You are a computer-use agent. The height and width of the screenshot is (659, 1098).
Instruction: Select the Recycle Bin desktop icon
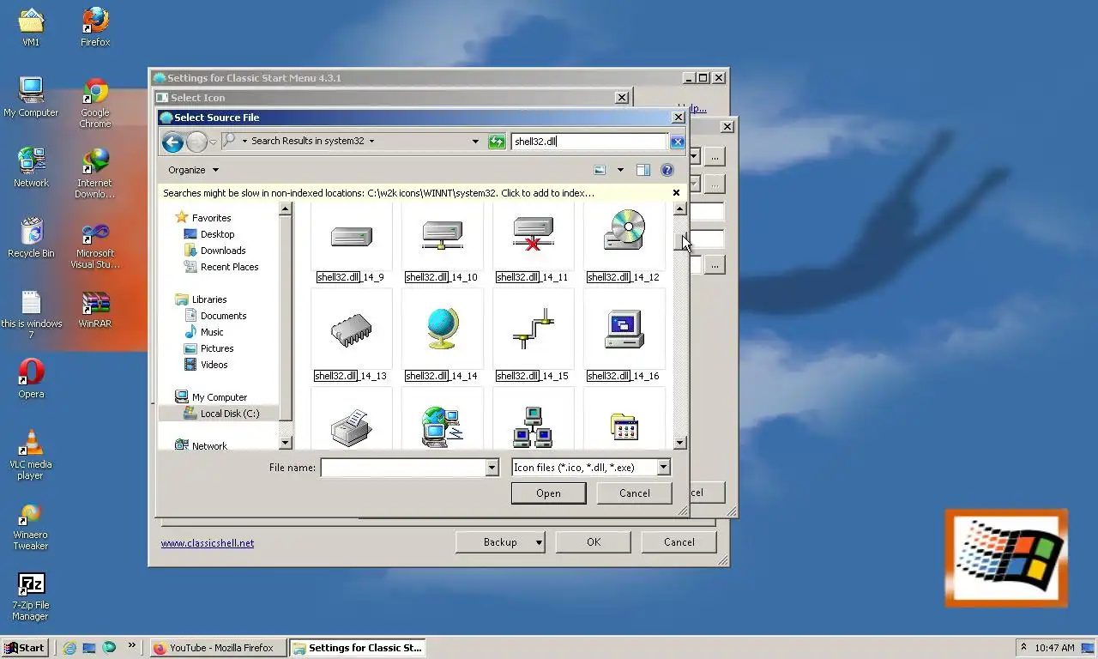coord(31,238)
